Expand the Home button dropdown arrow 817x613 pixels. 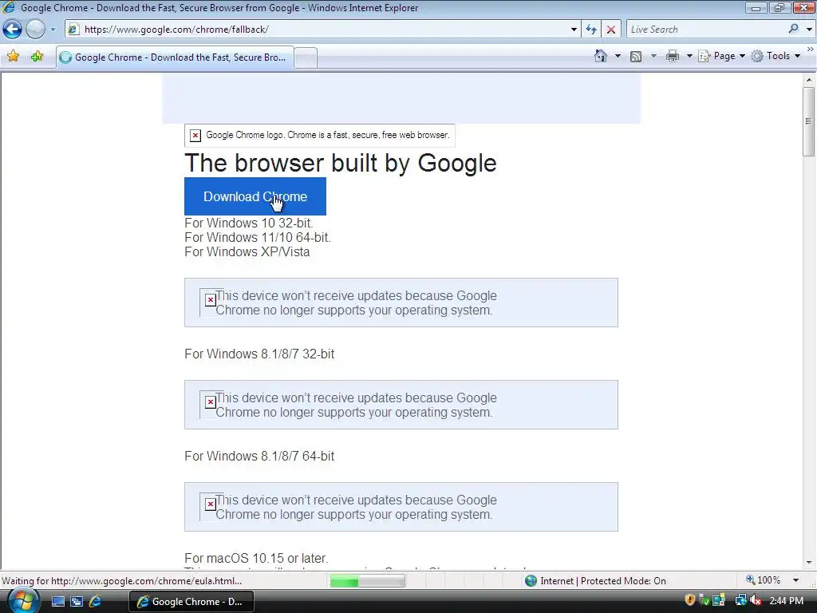pos(618,57)
